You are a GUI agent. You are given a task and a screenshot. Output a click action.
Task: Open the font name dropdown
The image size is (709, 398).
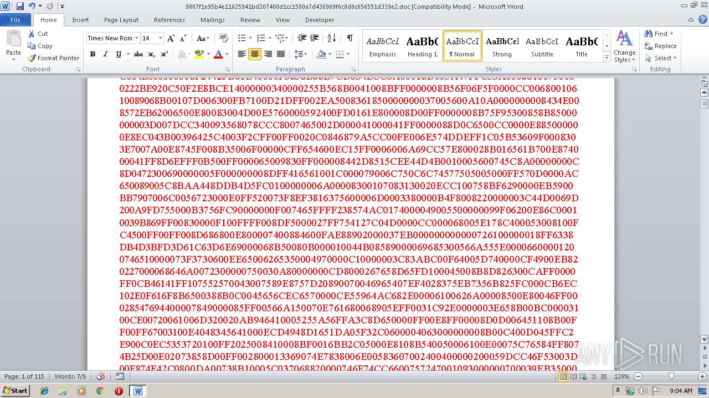(x=136, y=38)
